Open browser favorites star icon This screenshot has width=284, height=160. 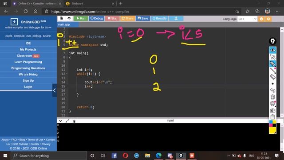[x=248, y=12]
